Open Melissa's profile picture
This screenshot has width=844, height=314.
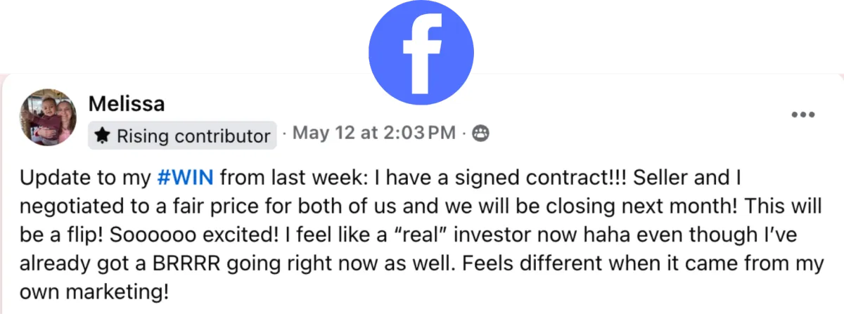tap(47, 117)
